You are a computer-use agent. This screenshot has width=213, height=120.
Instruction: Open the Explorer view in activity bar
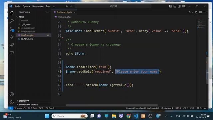click(12, 13)
